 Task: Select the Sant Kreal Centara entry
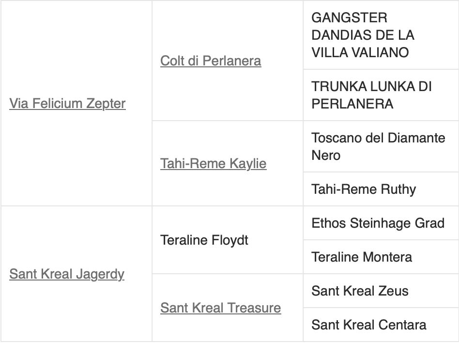(368, 324)
